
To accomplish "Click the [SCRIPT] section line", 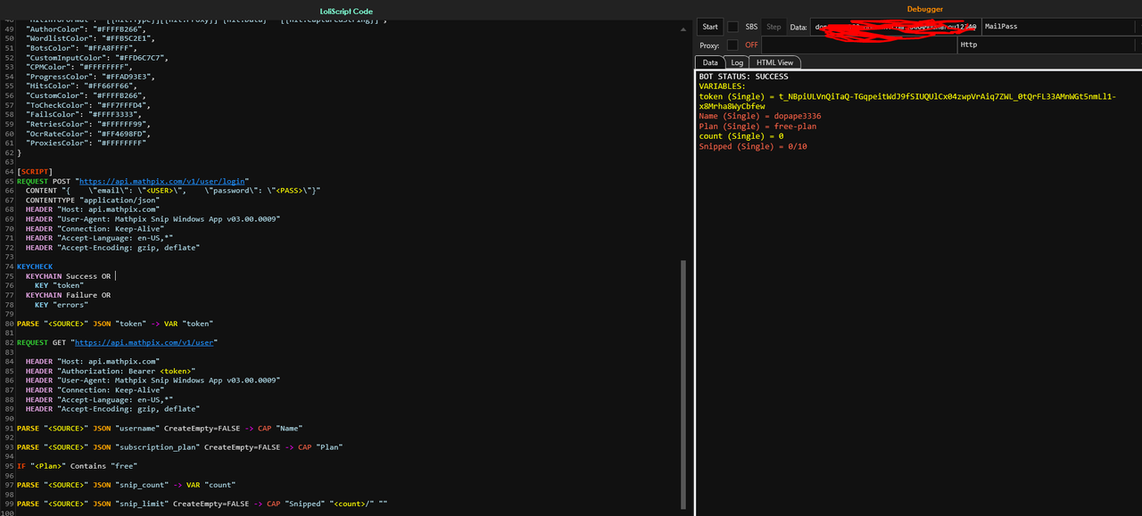I will coord(36,171).
